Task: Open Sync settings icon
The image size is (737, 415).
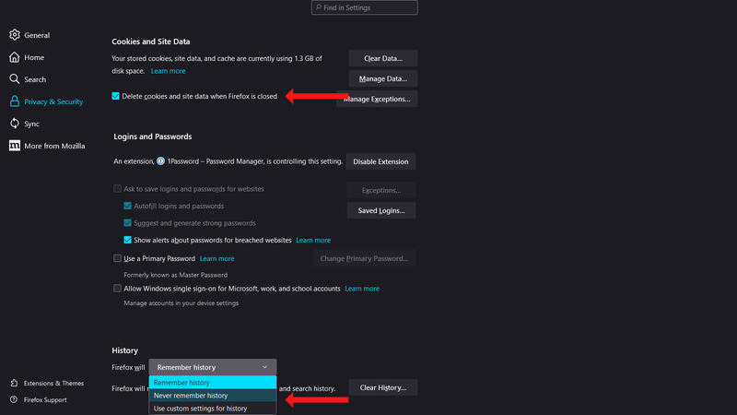Action: [15, 124]
